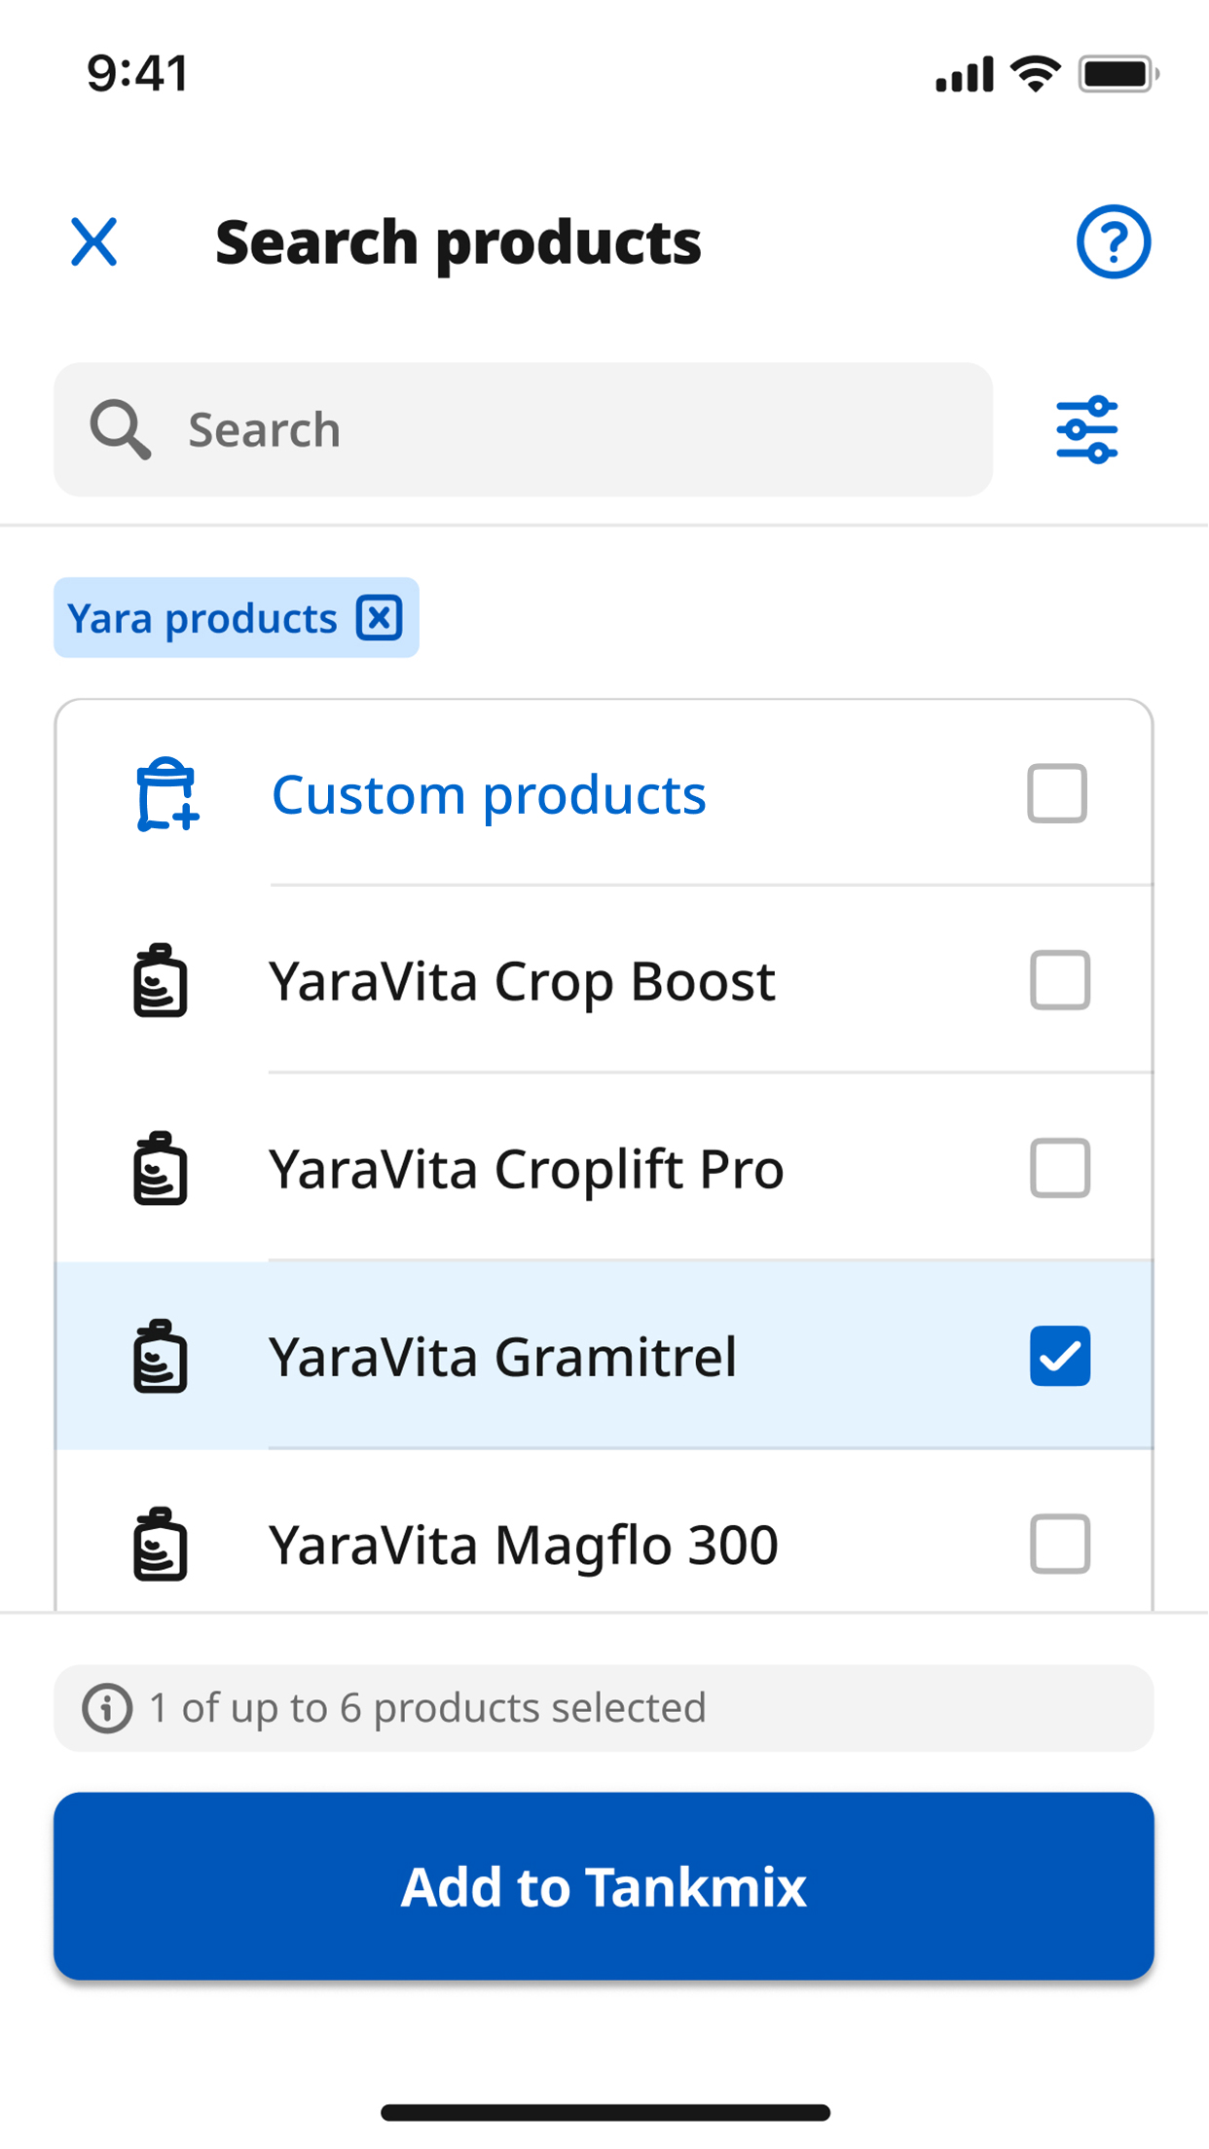Open the help question mark icon
The width and height of the screenshot is (1209, 2149).
[x=1113, y=241]
